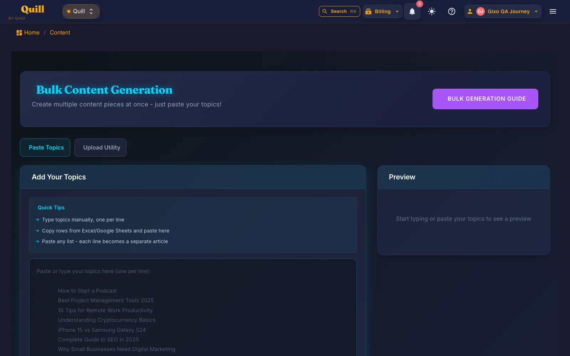570x356 pixels.
Task: Switch to Upload Utility tab
Action: 100,147
